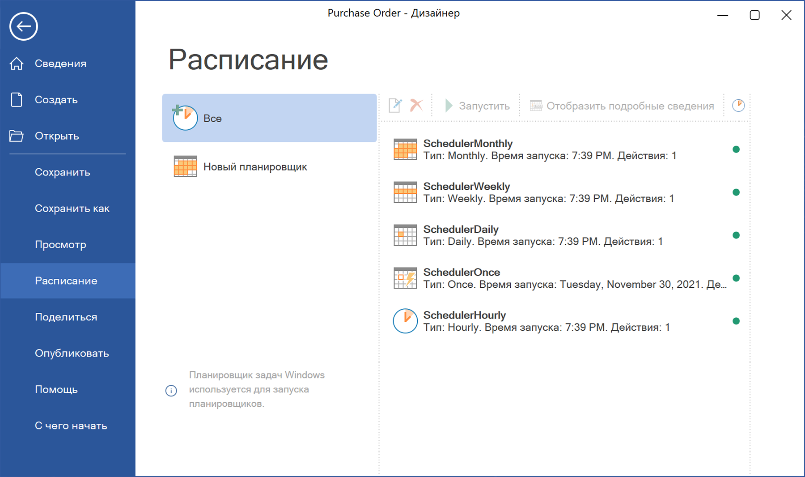805x477 pixels.
Task: Click 'Тип: Once. Время запуска: Tuesday' line
Action: pyautogui.click(x=575, y=285)
